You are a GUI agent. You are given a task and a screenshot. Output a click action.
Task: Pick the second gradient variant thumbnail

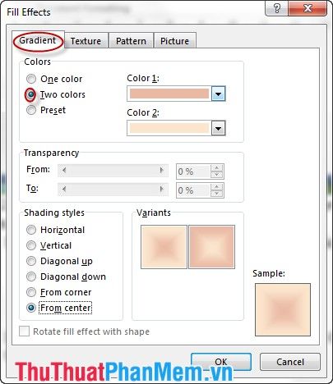[x=211, y=247]
